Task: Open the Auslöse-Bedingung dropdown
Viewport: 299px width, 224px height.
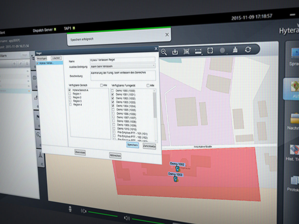Action: [x=123, y=66]
